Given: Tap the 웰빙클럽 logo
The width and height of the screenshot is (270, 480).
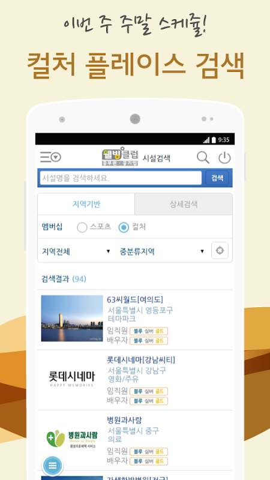Looking at the screenshot, I should (120, 157).
